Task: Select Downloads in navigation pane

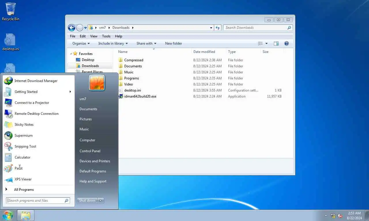Action: [x=90, y=66]
